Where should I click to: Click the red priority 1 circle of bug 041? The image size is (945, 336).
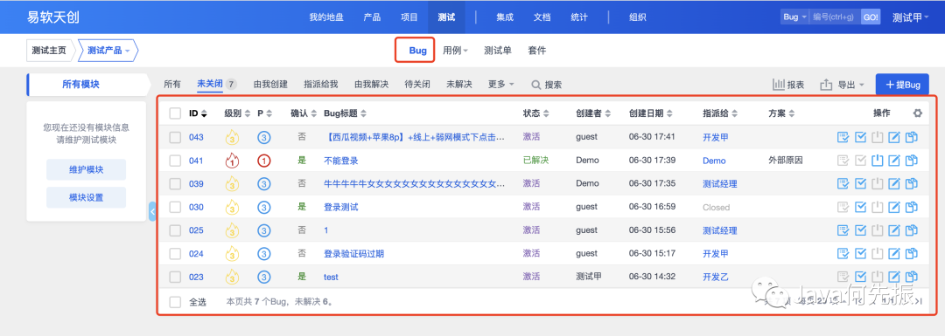[263, 161]
